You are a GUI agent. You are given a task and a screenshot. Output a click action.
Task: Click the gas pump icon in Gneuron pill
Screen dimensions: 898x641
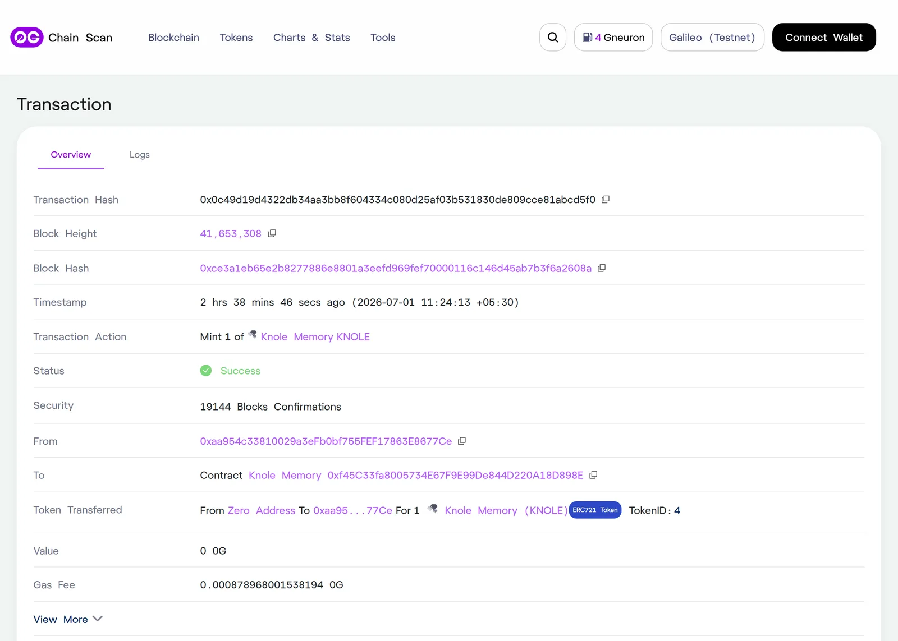pos(587,37)
